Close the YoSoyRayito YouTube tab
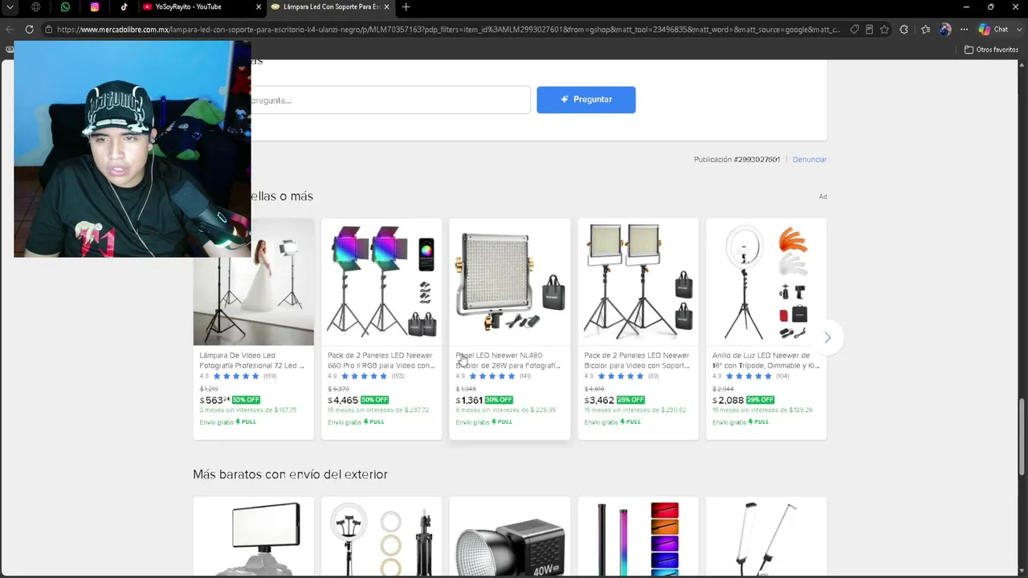 pos(259,7)
